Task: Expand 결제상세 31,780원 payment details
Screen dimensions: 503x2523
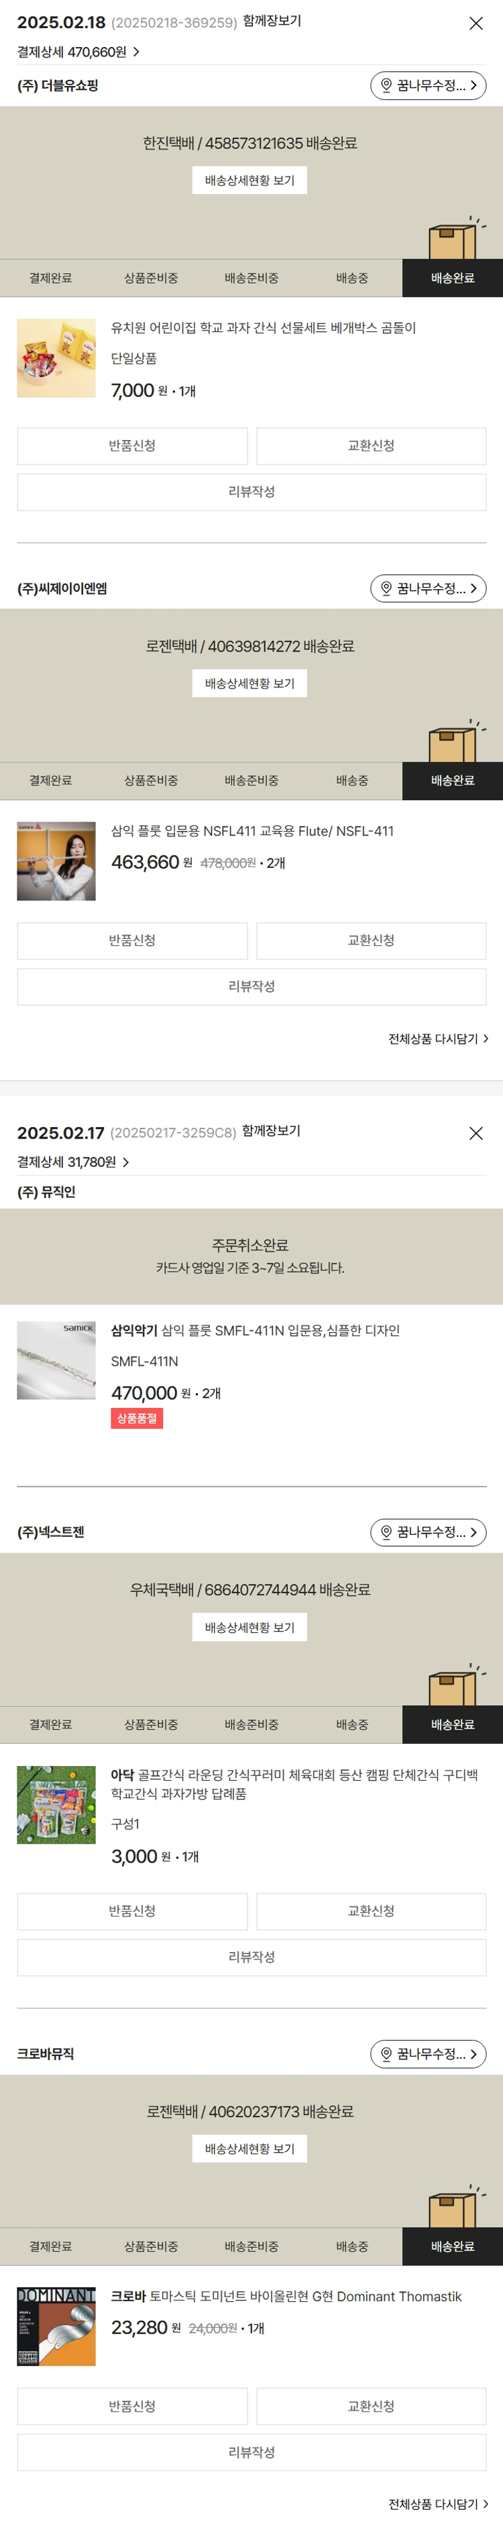Action: pyautogui.click(x=73, y=1161)
